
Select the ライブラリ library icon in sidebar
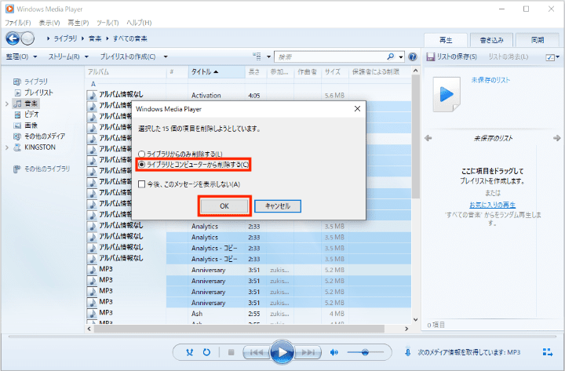pyautogui.click(x=17, y=82)
